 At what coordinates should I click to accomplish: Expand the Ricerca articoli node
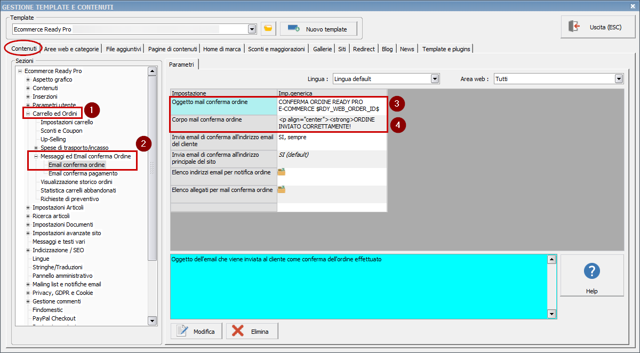pos(28,216)
